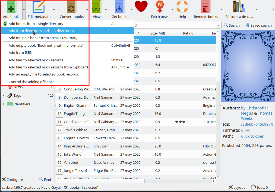Expand the library dropdown arrow
The image size is (275, 192).
(x=257, y=10)
